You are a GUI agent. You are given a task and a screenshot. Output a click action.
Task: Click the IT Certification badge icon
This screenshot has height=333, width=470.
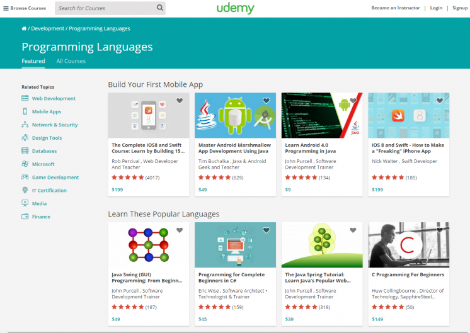tap(25, 190)
